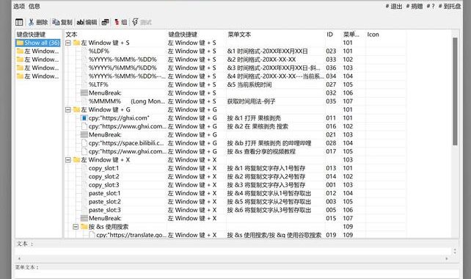
Task: Click the right arrow of the horizontal scrollbar
Action: point(447,258)
